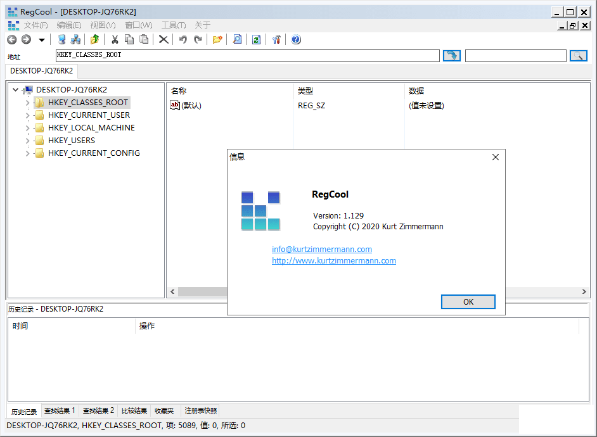Viewport: 597px width, 437px height.
Task: Click the RegCool logo in the menu bar
Action: pyautogui.click(x=13, y=25)
